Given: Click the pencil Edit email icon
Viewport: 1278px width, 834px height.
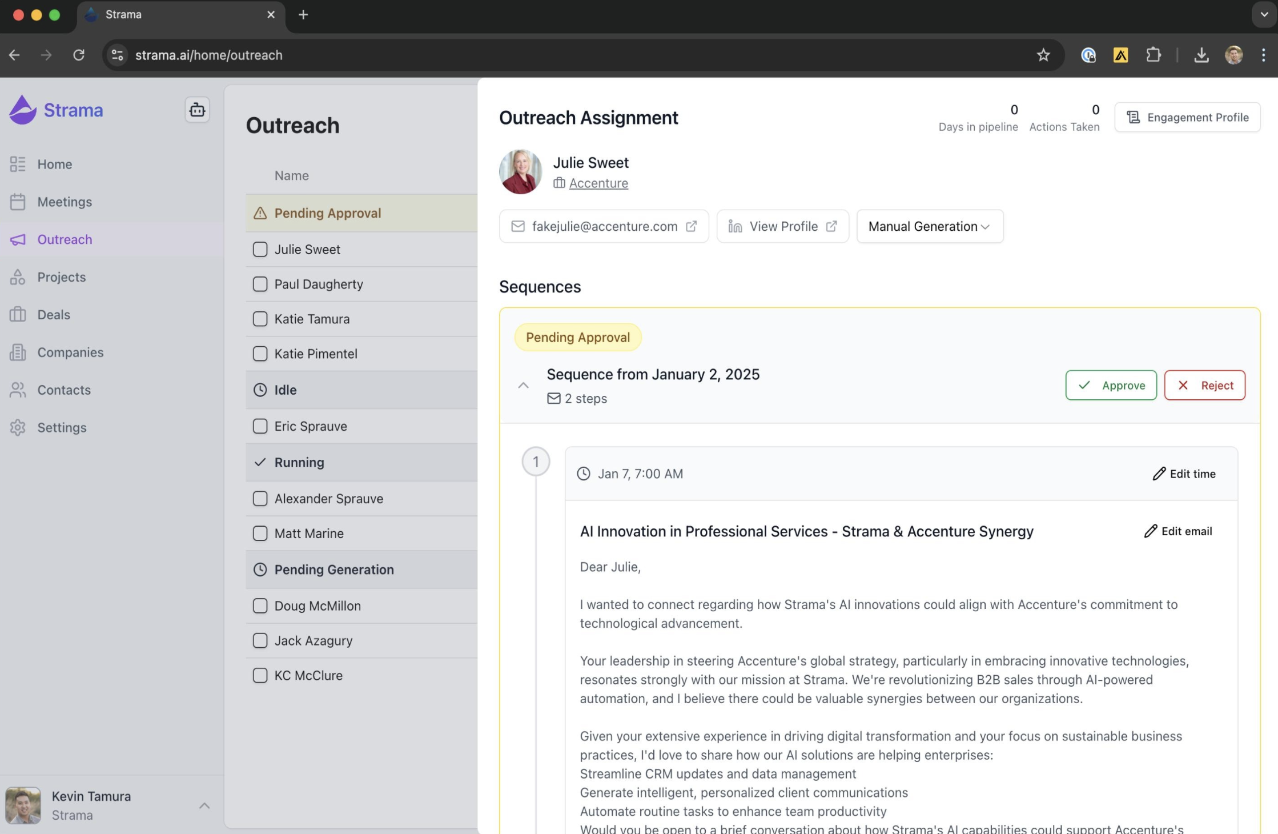Looking at the screenshot, I should click(1150, 531).
